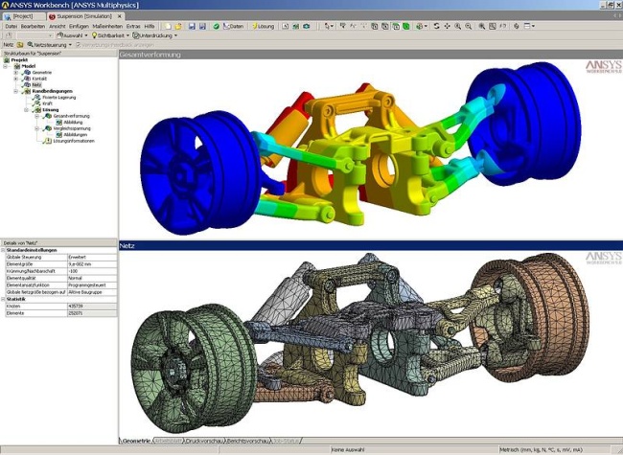The width and height of the screenshot is (623, 455).
Task: Click Krümmung/Nachbarschaft value -100
Action: [x=92, y=271]
